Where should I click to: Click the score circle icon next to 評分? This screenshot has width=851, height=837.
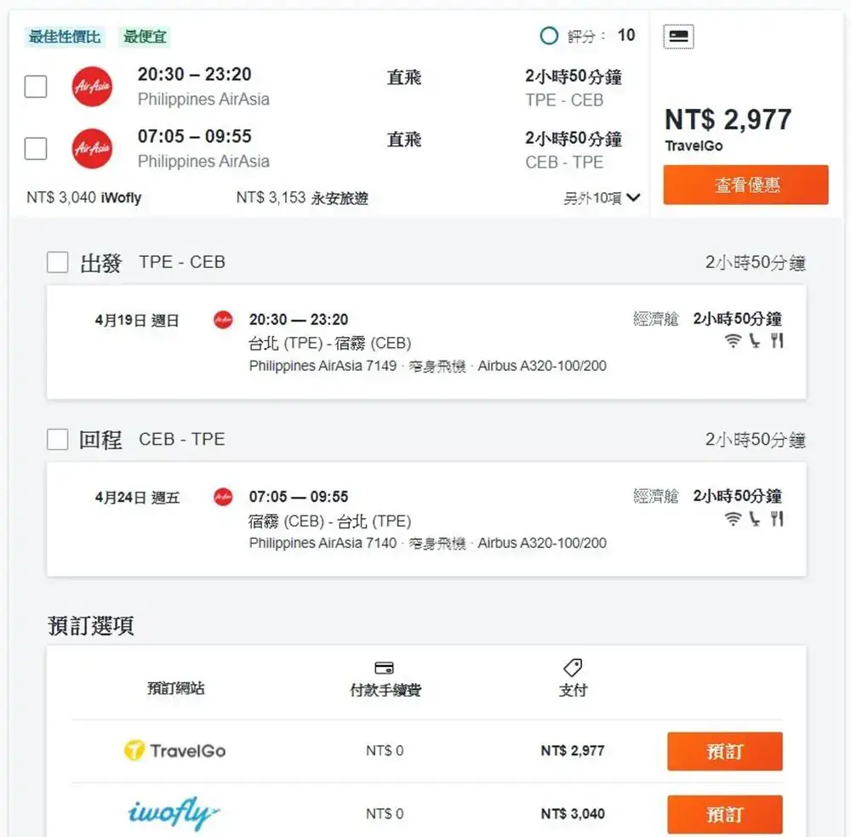pyautogui.click(x=549, y=36)
